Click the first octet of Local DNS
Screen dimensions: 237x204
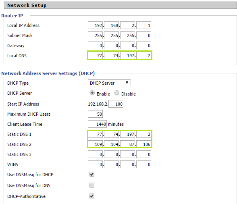point(96,56)
